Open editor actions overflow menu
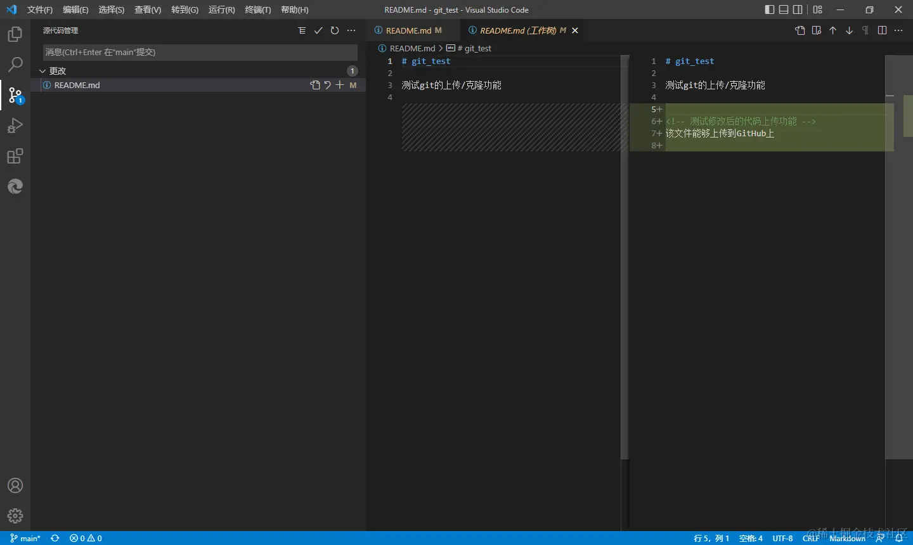The height and width of the screenshot is (545, 913). [x=899, y=30]
